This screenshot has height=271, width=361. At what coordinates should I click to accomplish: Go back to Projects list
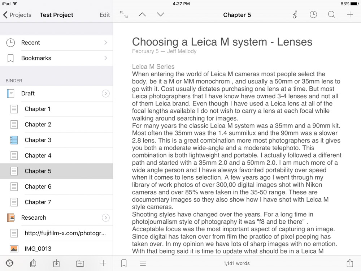[x=17, y=15]
